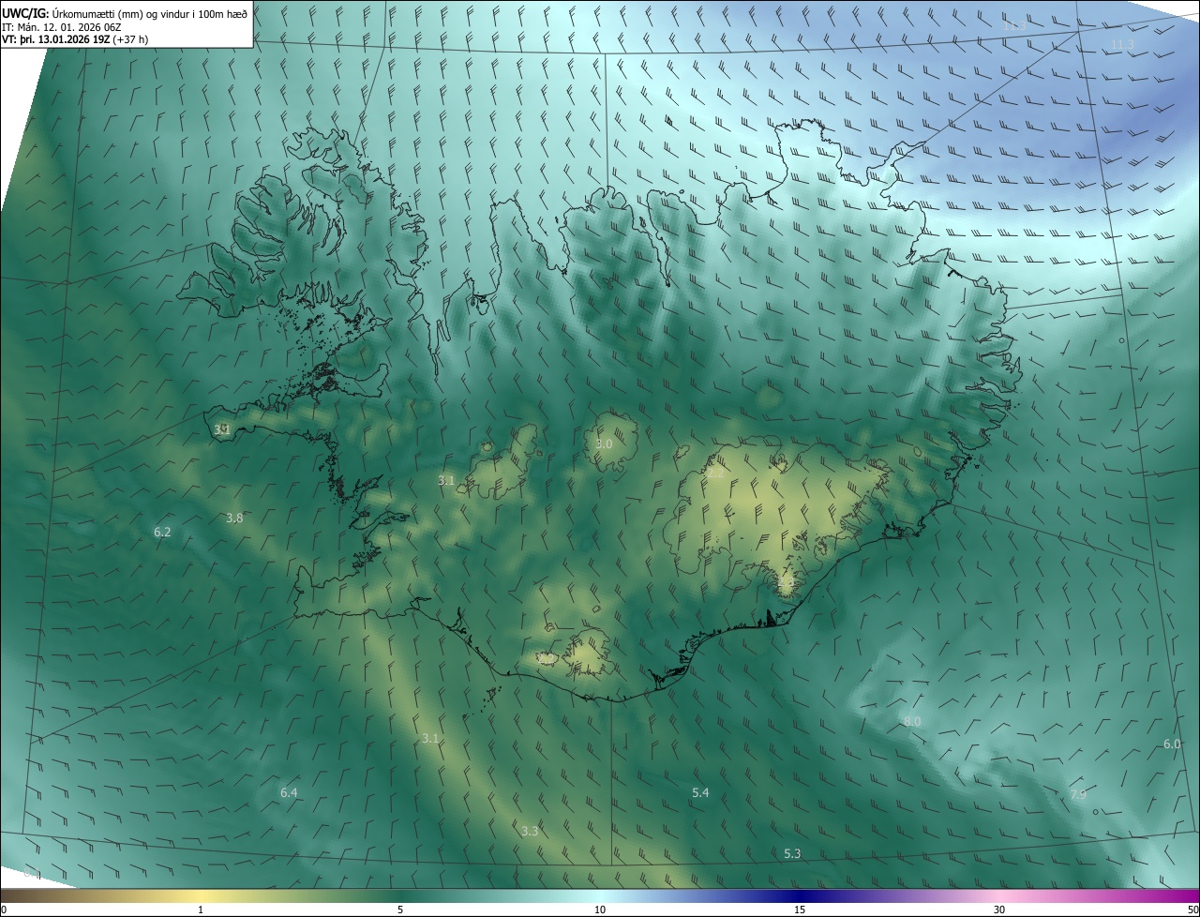This screenshot has width=1200, height=917.
Task: Click the 8.0 value on the map
Action: (x=912, y=721)
